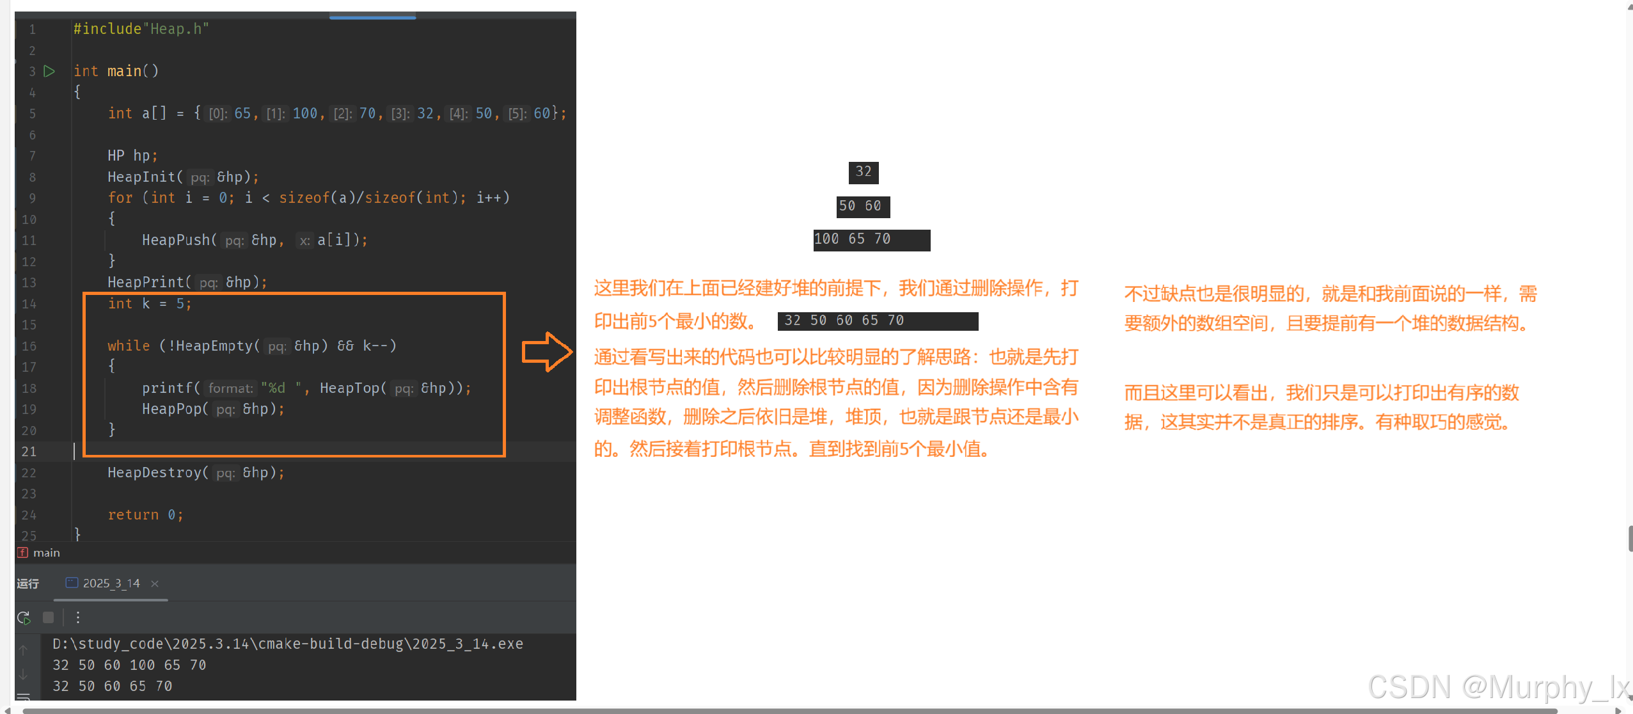The height and width of the screenshot is (714, 1633).
Task: Click the 32 50 60 65 70 output image
Action: tap(877, 321)
